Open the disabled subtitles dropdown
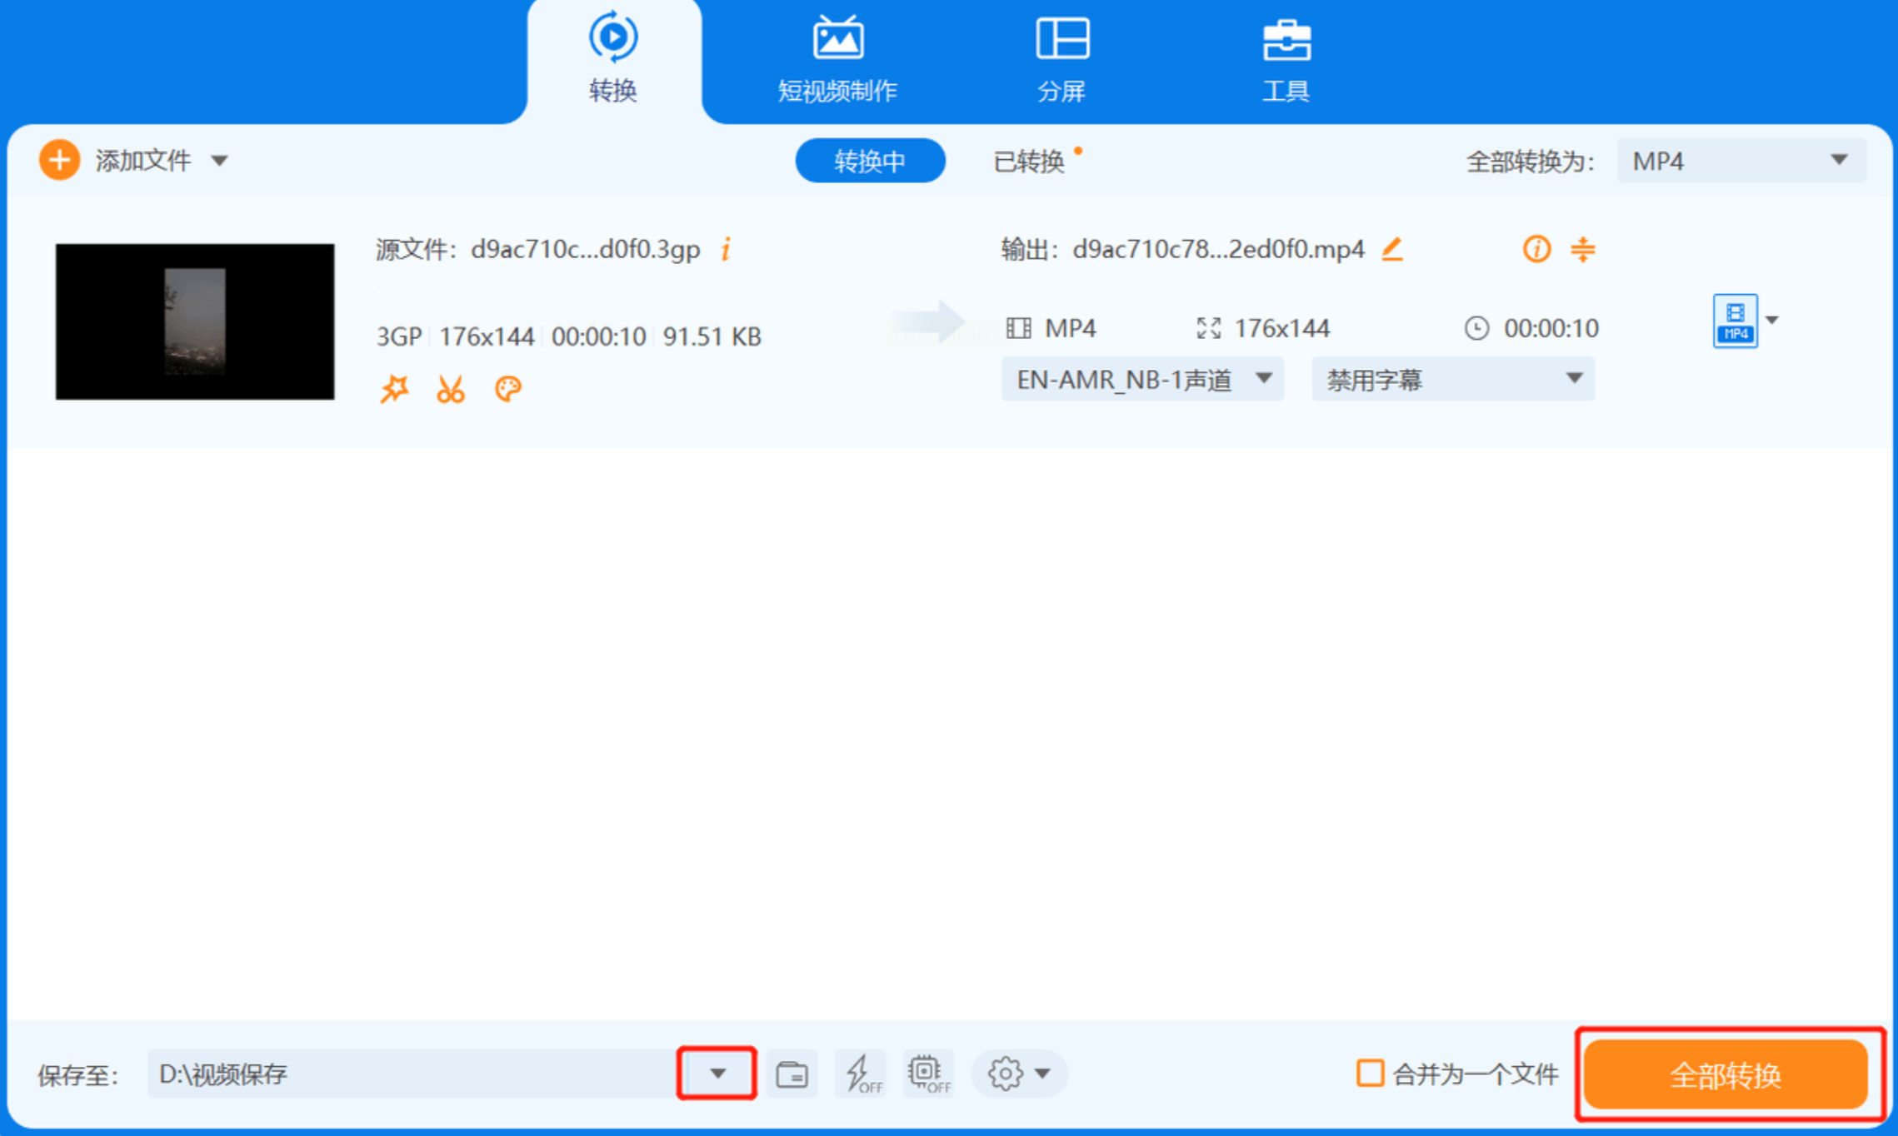 point(1453,380)
